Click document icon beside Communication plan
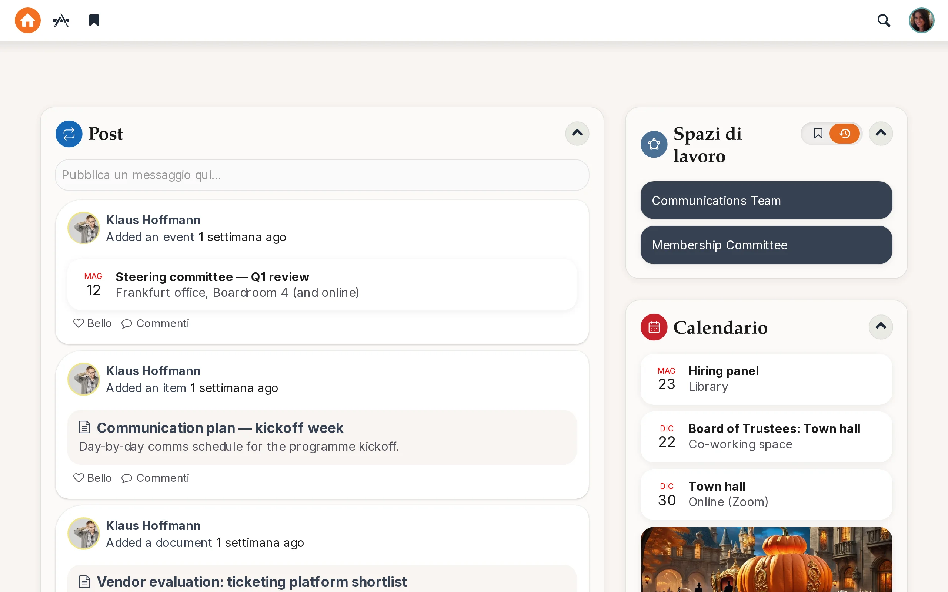Screen dimensions: 948x592 tap(84, 427)
